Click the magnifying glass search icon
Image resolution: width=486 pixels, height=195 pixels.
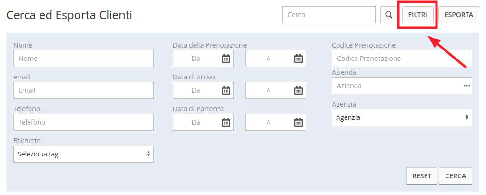[x=389, y=15]
